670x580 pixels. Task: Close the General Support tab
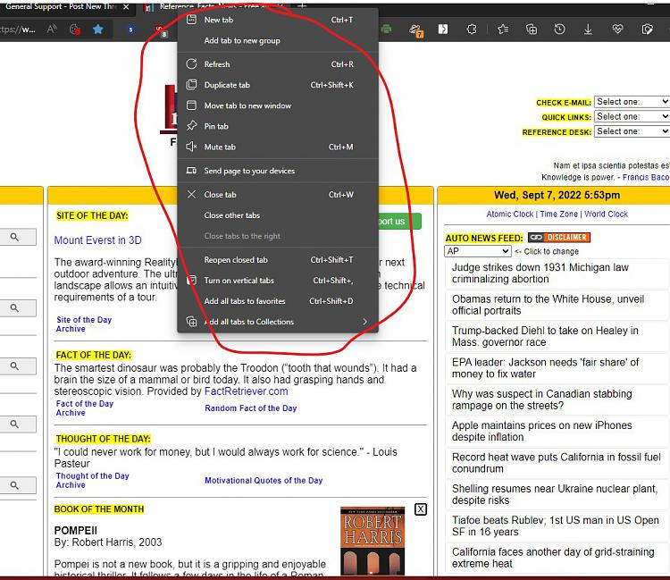coord(126,7)
